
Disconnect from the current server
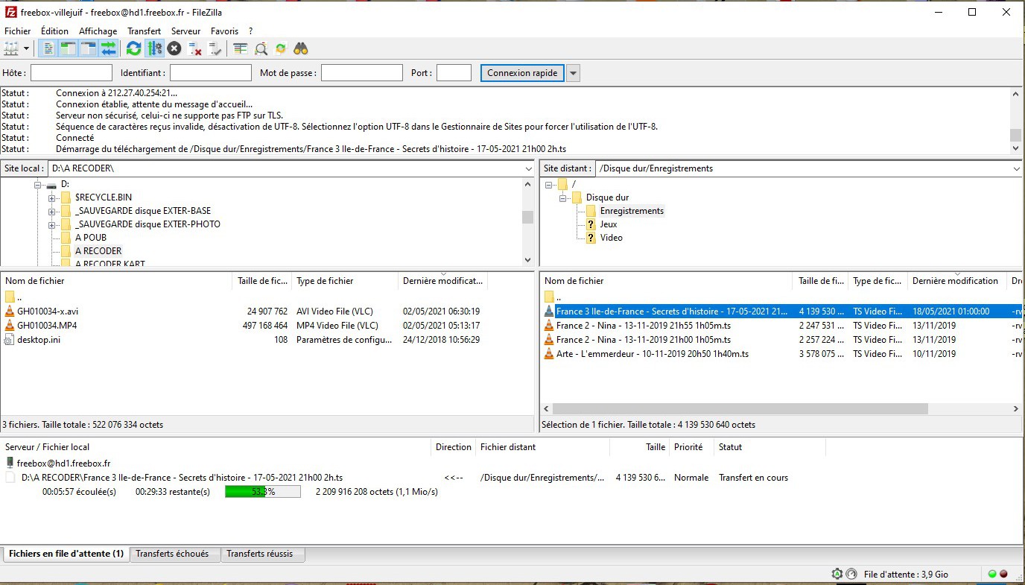[195, 48]
